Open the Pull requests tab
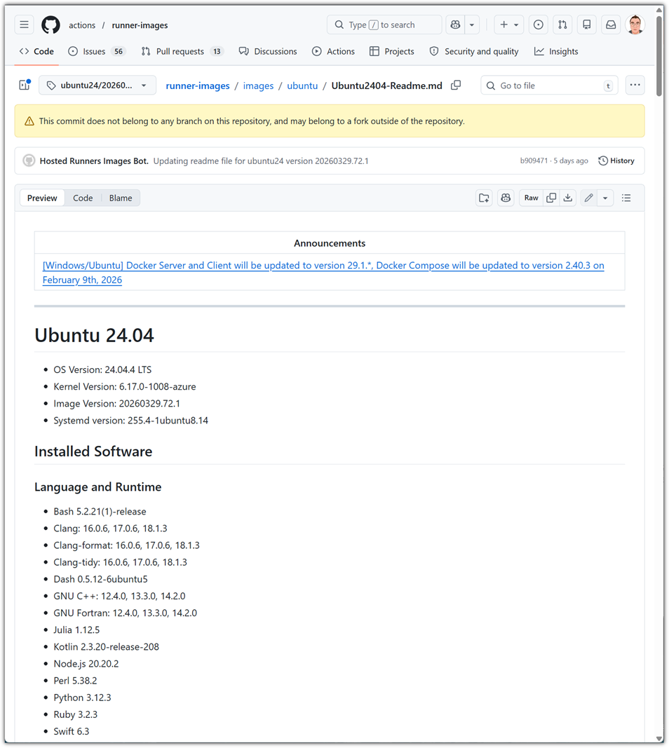The image size is (669, 748). tap(182, 51)
